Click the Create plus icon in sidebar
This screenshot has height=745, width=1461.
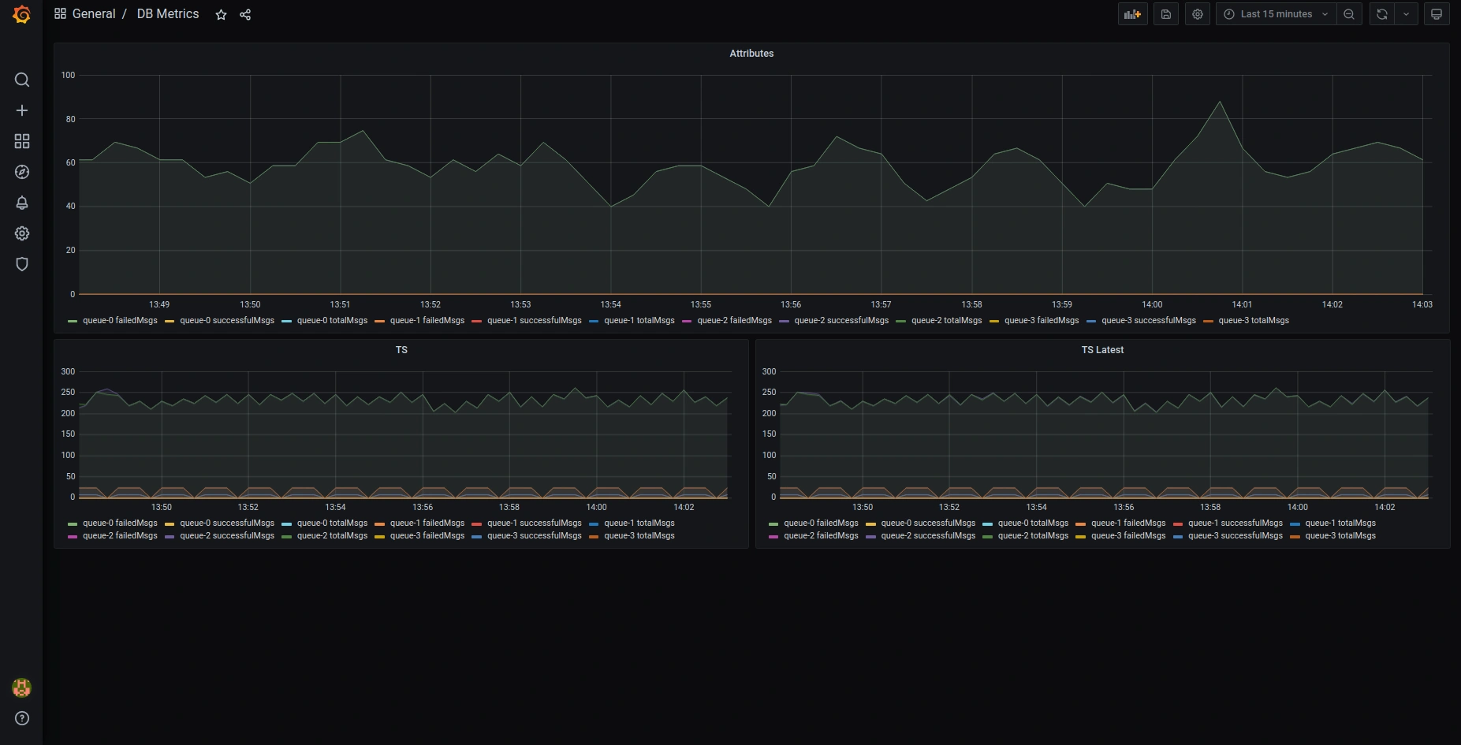22,110
